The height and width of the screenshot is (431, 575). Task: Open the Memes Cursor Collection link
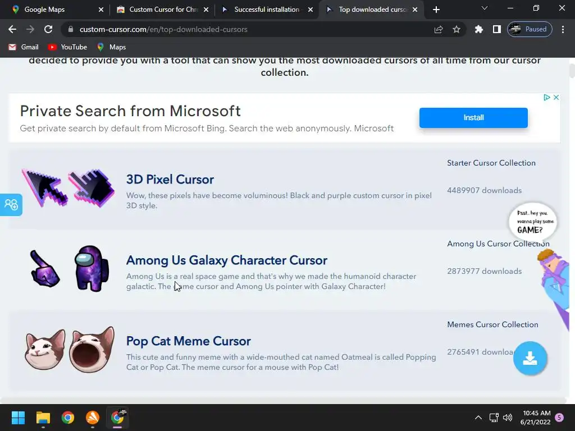pyautogui.click(x=492, y=325)
